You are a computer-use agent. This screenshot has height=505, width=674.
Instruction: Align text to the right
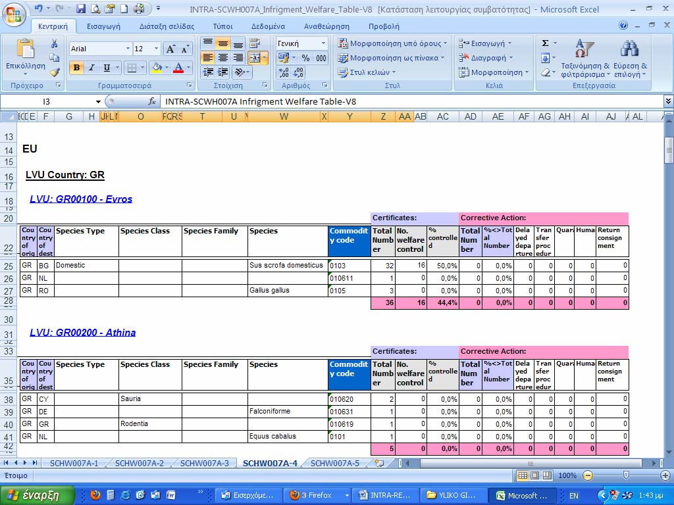238,58
